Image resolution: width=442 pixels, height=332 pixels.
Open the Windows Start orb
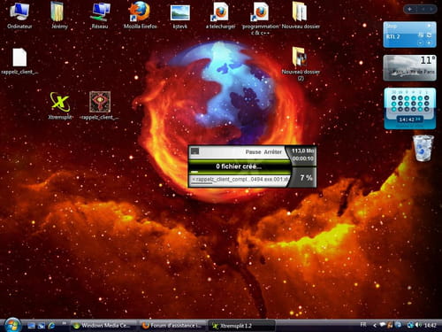pos(12,325)
